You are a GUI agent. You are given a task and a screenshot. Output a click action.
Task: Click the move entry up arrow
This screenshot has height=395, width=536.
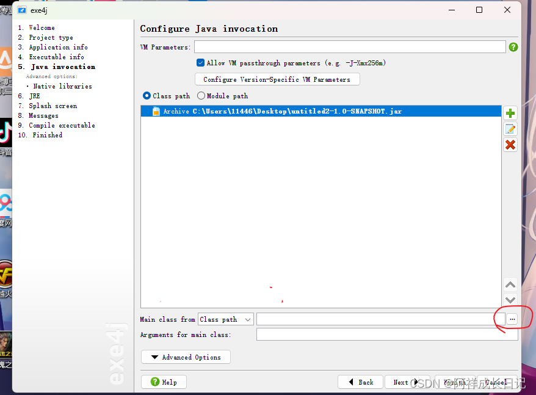(x=510, y=284)
